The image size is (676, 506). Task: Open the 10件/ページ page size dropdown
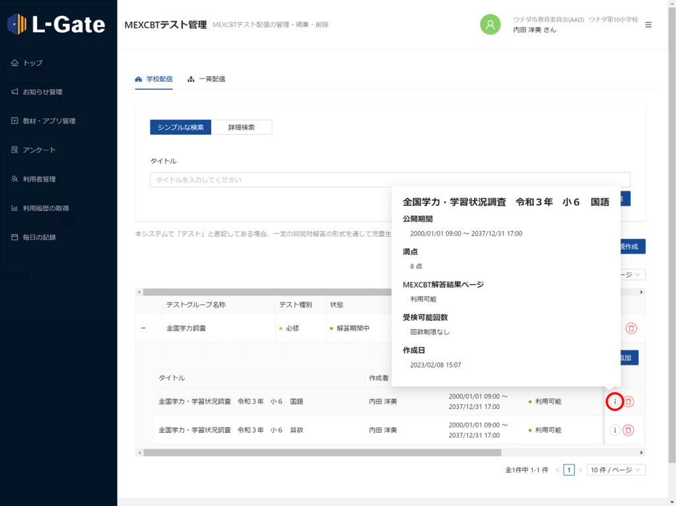[616, 470]
